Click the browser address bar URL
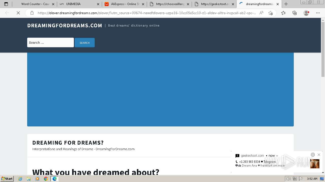This screenshot has width=325, height=182. point(147,13)
